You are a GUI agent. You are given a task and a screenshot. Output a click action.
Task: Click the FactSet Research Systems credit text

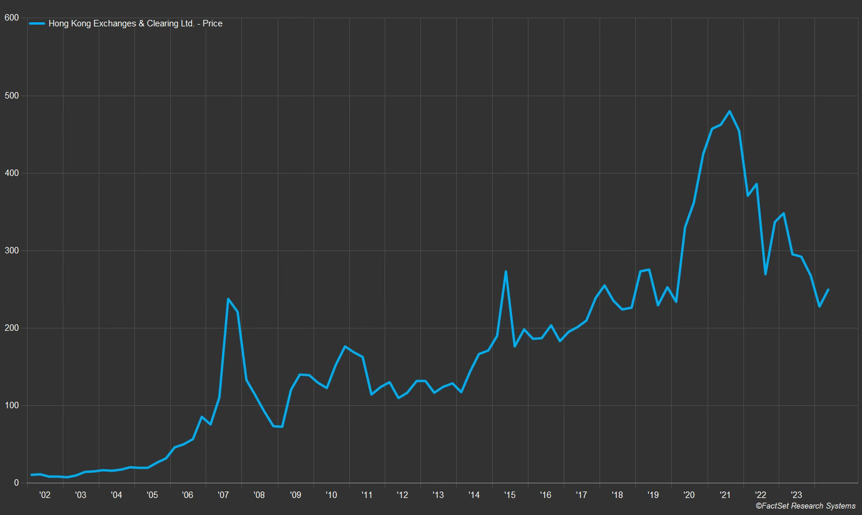pyautogui.click(x=805, y=506)
